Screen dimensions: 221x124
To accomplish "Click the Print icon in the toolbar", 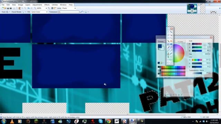I will click(11, 8).
